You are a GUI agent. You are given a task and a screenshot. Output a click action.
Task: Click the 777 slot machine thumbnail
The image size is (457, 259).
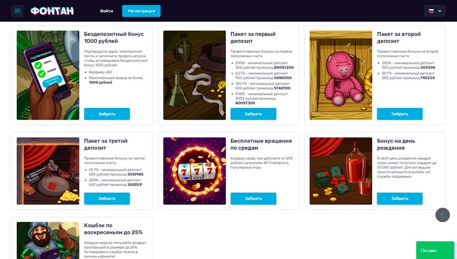pyautogui.click(x=194, y=171)
